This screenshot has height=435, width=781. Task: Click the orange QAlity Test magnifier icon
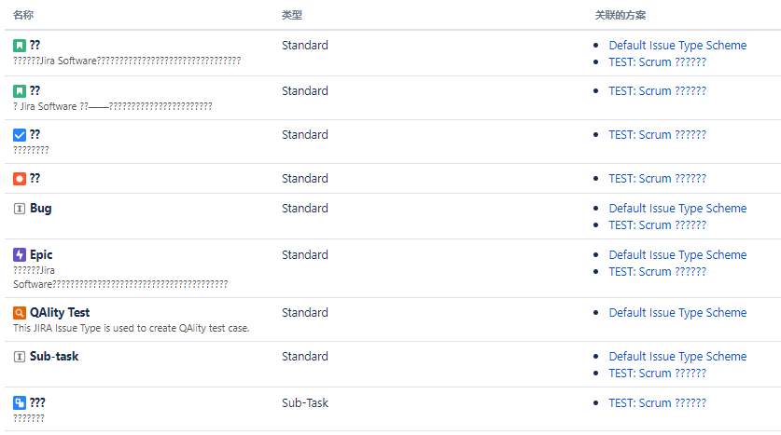[x=20, y=313]
